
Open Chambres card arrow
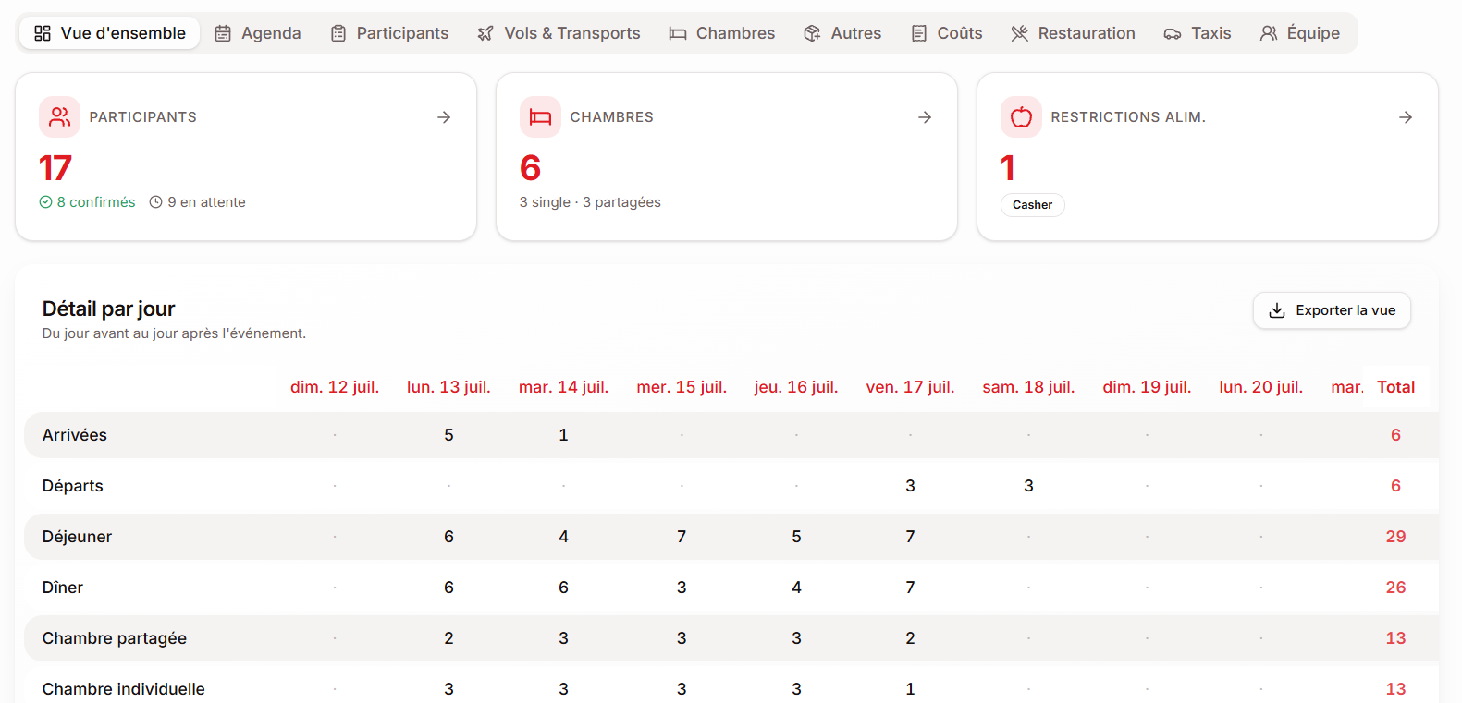[925, 117]
